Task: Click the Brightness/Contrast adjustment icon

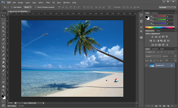Action: (x=152, y=37)
